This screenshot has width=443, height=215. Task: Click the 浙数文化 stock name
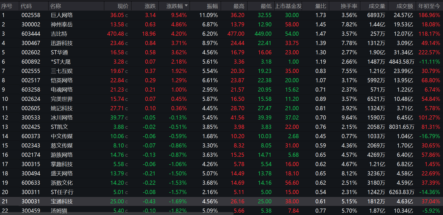[x=62, y=183]
